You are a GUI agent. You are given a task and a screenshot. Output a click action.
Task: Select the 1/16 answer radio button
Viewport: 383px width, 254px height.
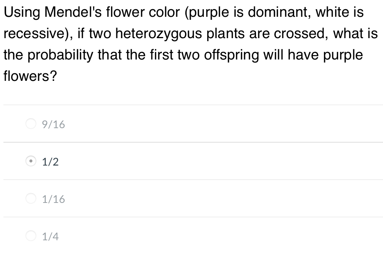click(31, 198)
